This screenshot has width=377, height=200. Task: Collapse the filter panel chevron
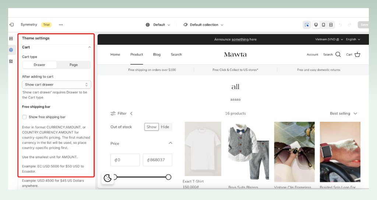tap(131, 113)
